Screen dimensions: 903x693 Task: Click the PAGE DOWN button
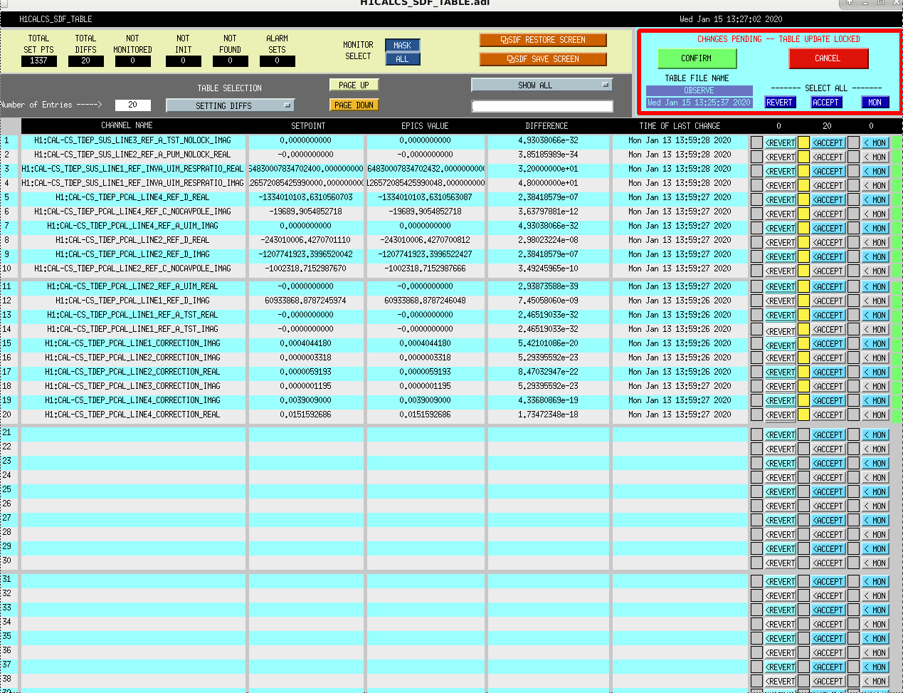pyautogui.click(x=354, y=105)
